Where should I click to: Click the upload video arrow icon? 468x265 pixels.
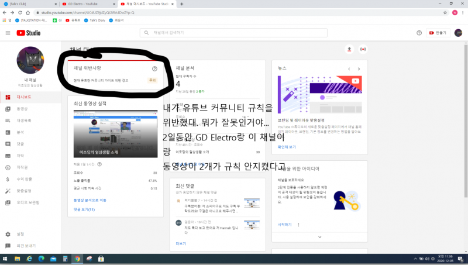(x=350, y=49)
